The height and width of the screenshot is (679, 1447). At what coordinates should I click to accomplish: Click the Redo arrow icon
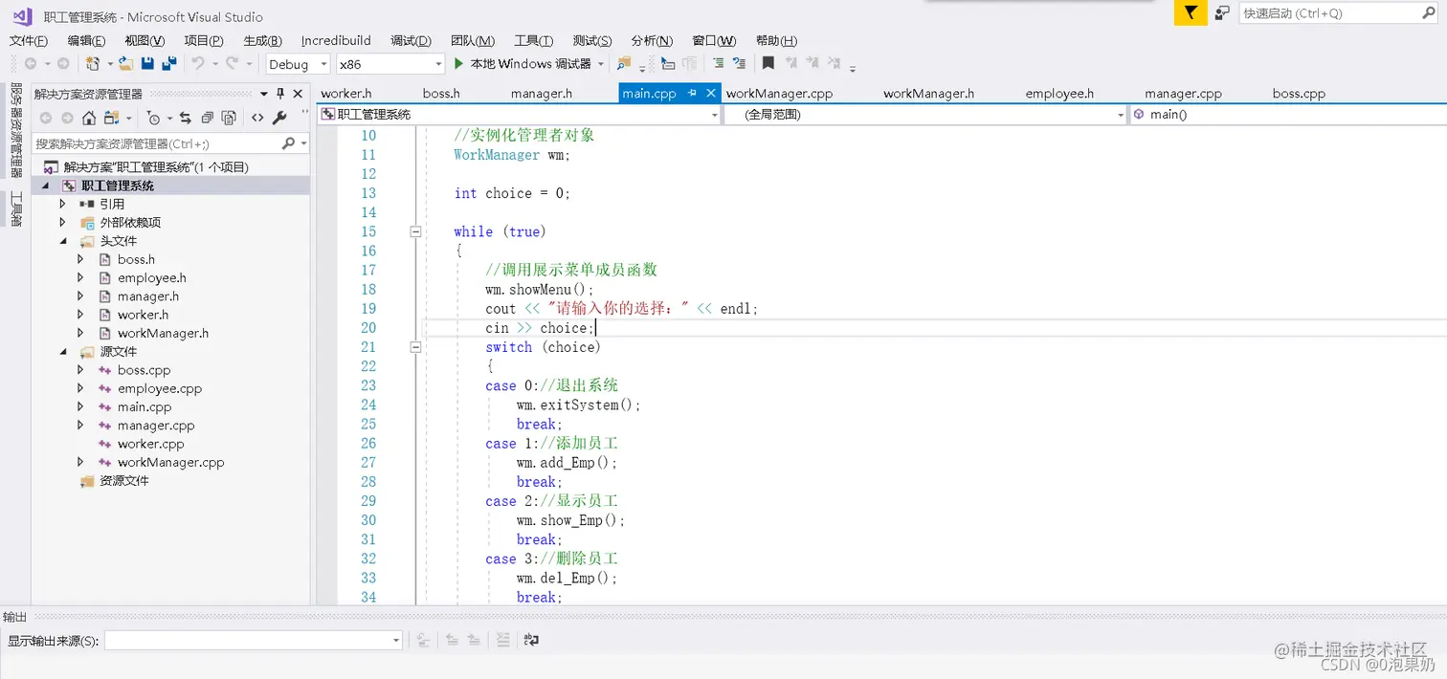tap(232, 63)
